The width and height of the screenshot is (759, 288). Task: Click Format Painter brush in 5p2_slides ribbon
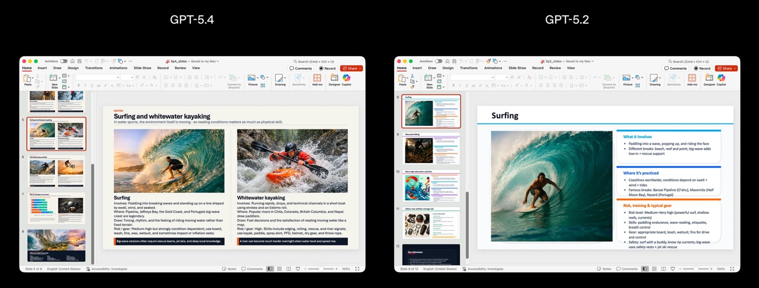click(411, 86)
